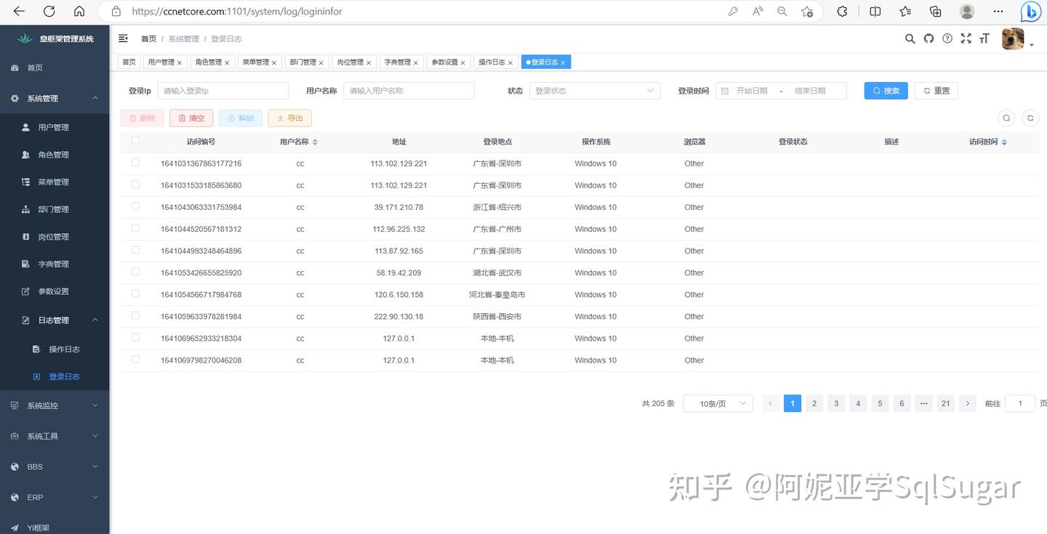Go to page 2 in pagination
This screenshot has height=534, width=1047.
[814, 403]
